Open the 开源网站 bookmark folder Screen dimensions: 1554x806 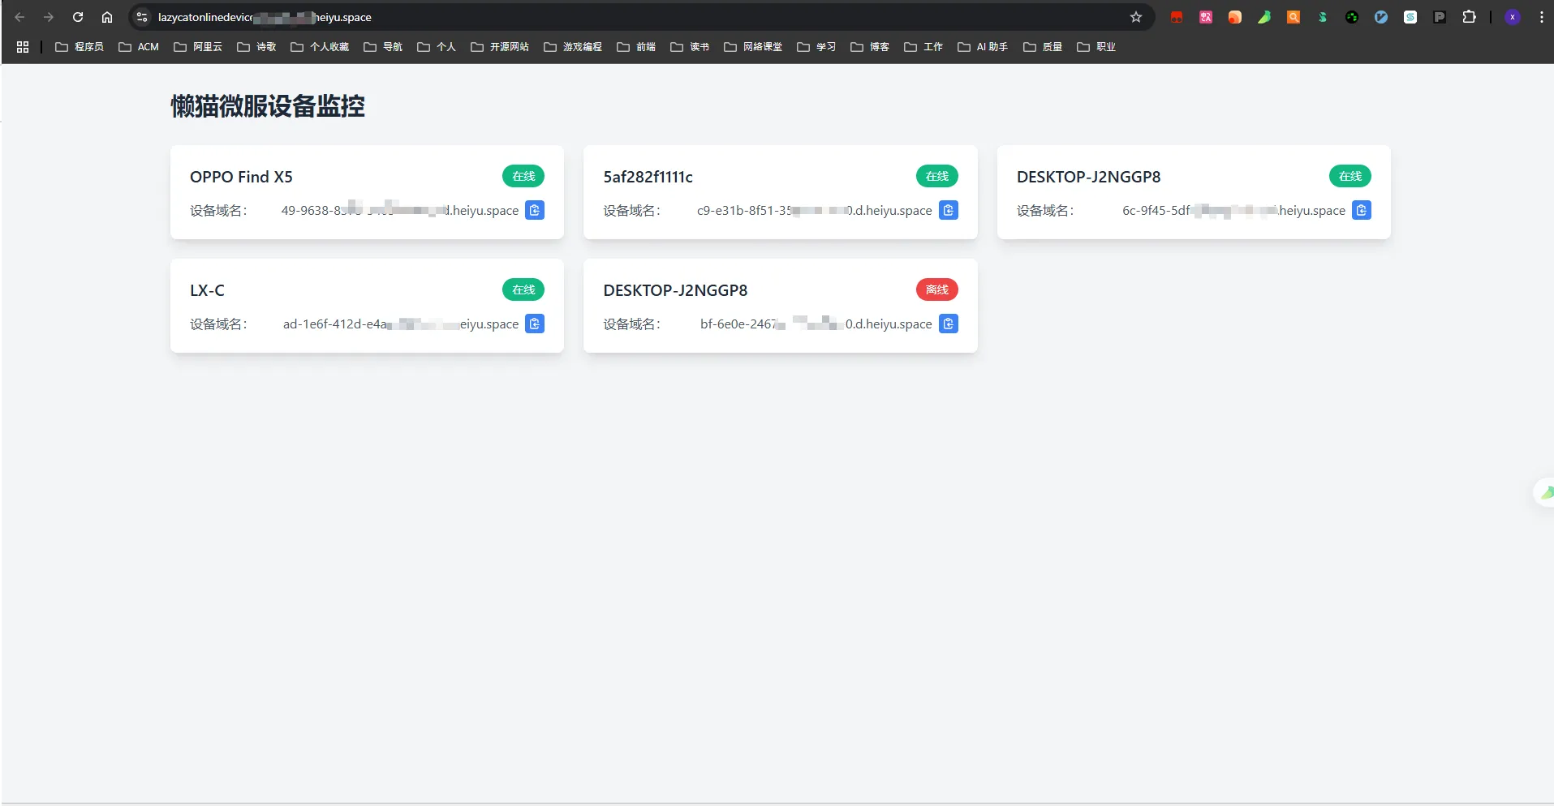coord(500,47)
